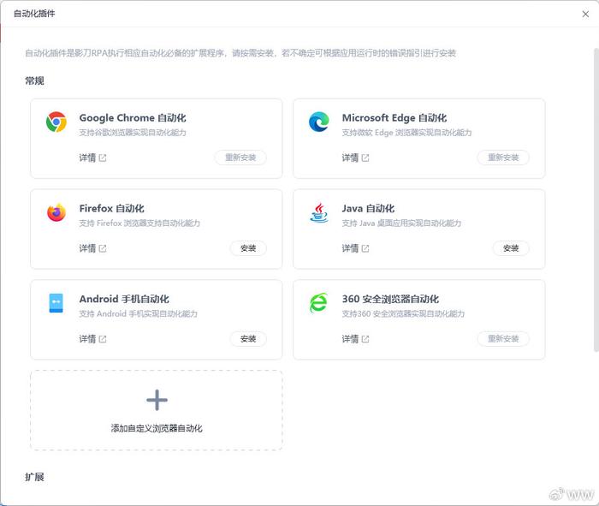This screenshot has height=506, width=599.
Task: Click description 支持 Java 桌面应用实现自动化能力
Action: pyautogui.click(x=401, y=223)
